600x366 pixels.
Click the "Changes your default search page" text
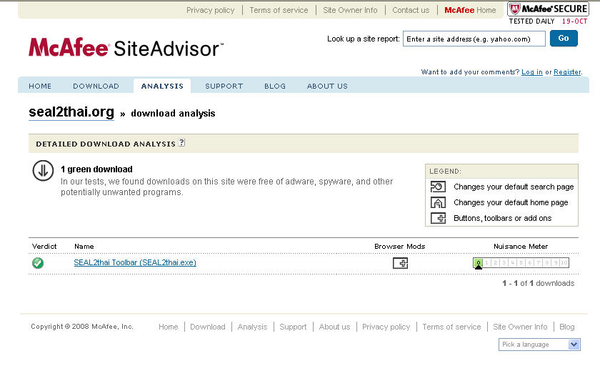(514, 187)
